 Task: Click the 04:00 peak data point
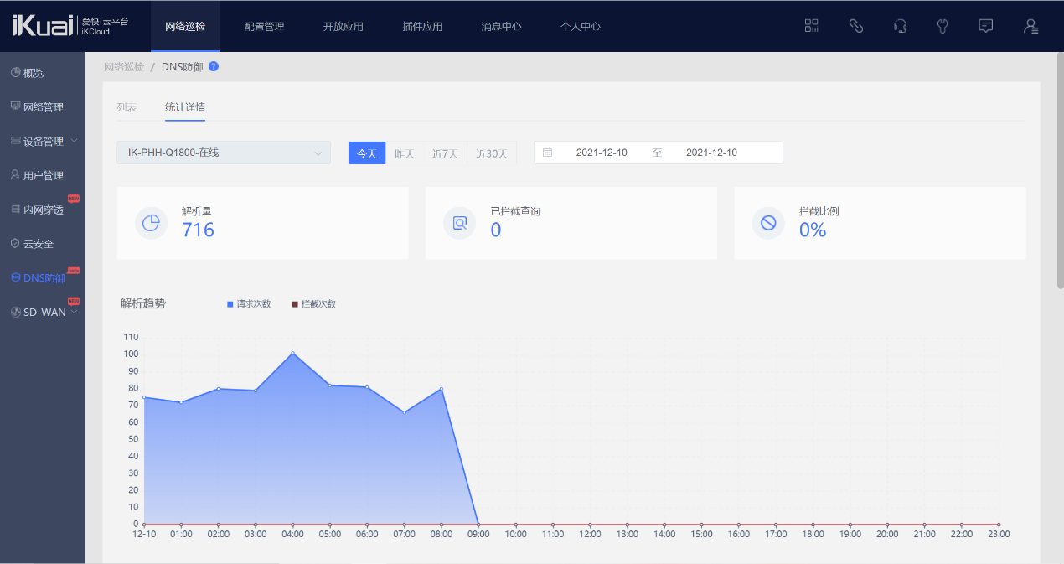coord(292,353)
